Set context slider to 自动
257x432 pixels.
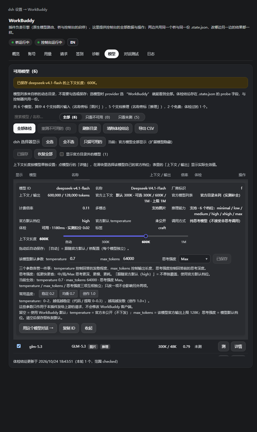click(69, 242)
